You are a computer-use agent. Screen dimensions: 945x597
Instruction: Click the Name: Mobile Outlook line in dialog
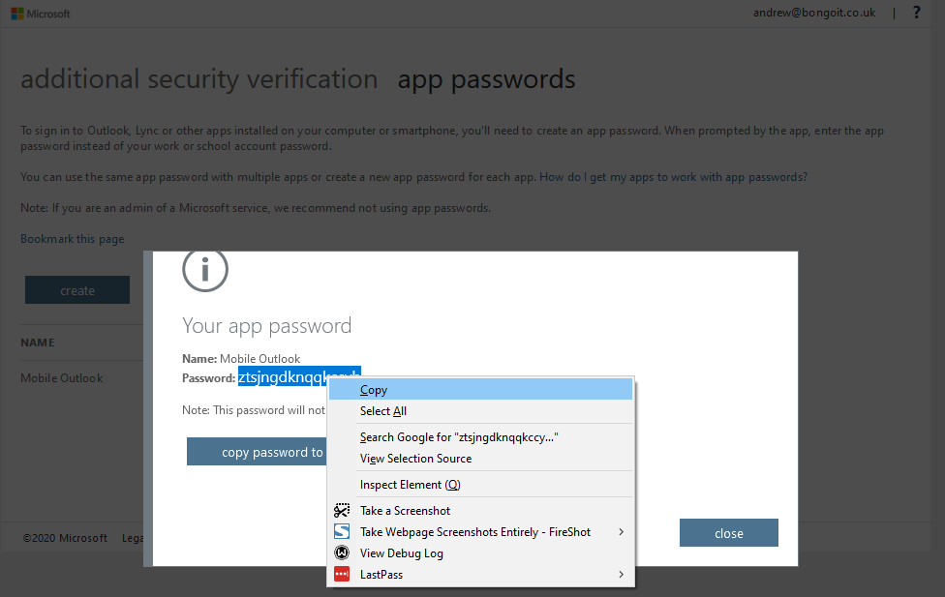(241, 359)
